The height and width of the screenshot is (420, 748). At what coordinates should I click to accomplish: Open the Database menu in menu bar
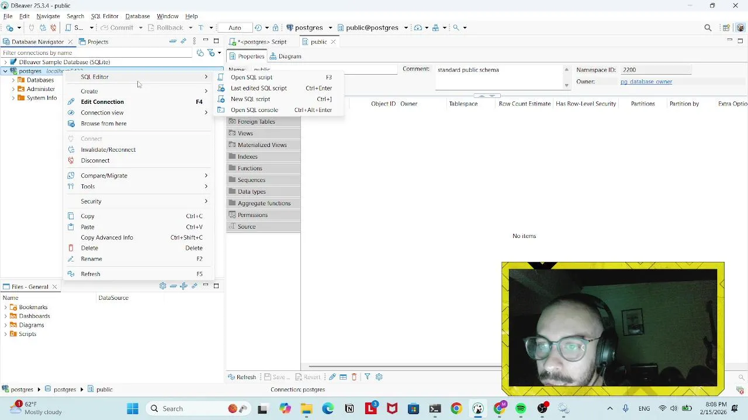click(x=138, y=16)
